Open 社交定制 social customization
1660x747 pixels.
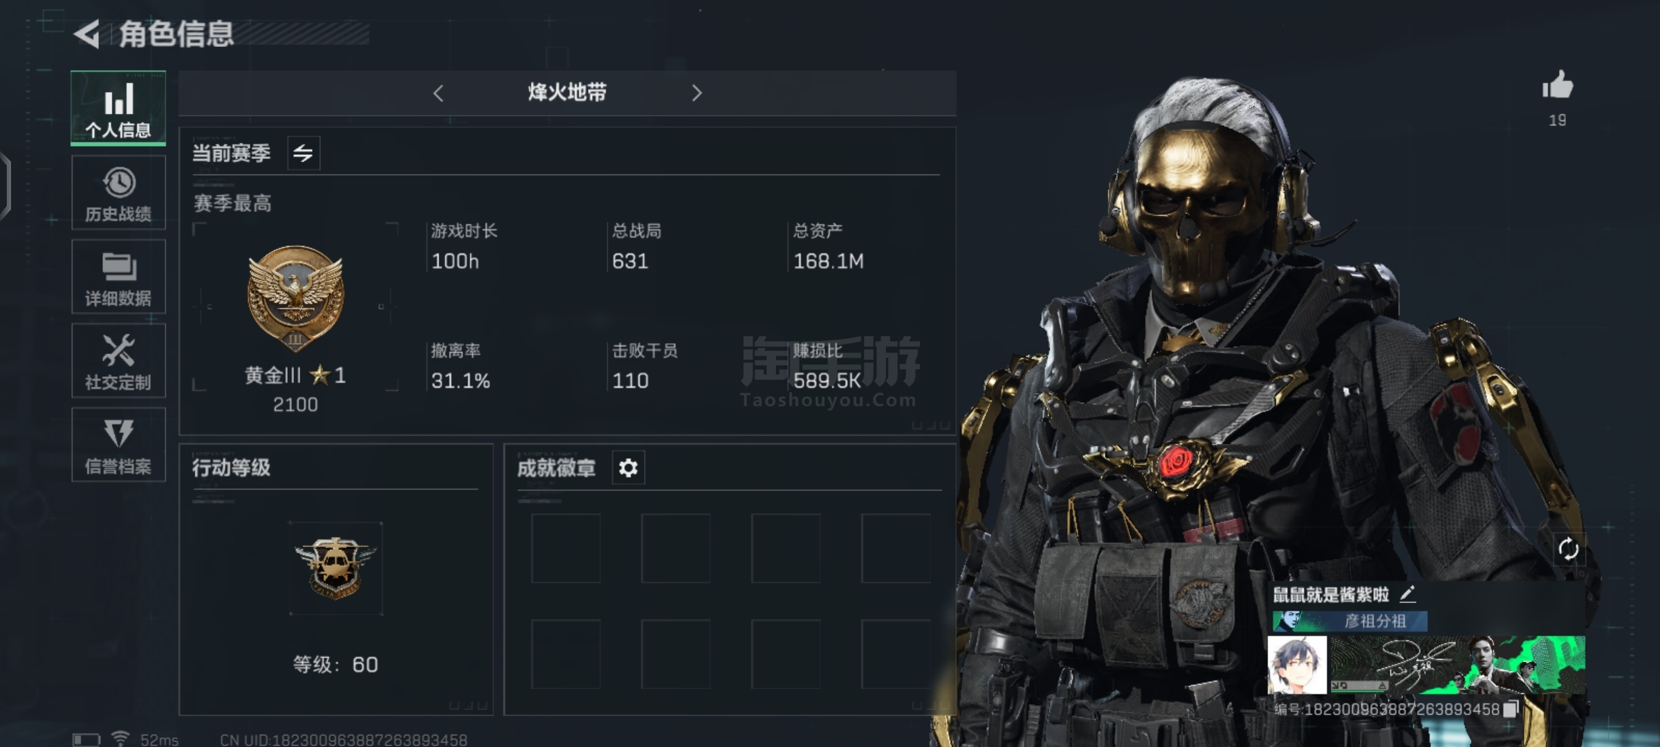pyautogui.click(x=118, y=360)
